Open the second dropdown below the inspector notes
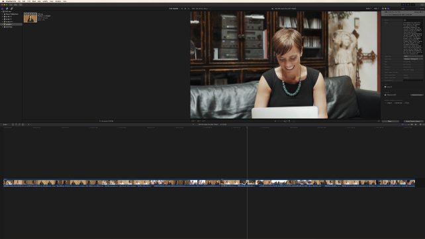 tap(413, 59)
